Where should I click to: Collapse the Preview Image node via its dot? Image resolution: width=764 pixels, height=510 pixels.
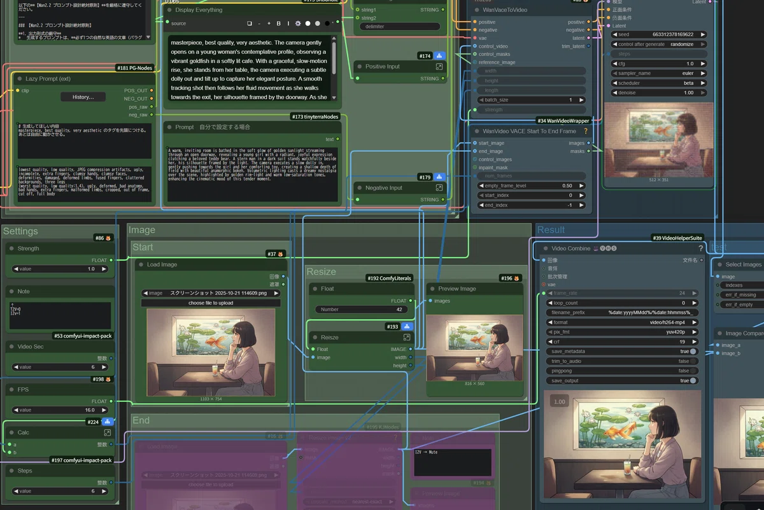[x=431, y=289]
